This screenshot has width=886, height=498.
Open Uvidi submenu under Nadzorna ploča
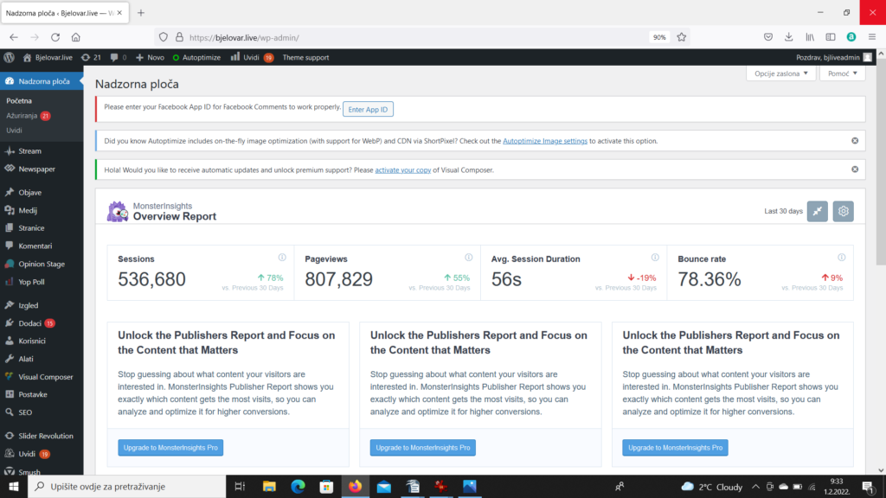tap(14, 131)
